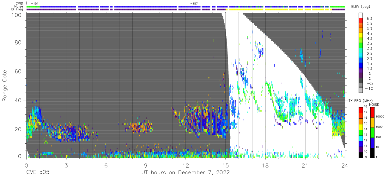The width and height of the screenshot is (388, 179).
Task: Click x-axis hour tick label '12'
Action: (185, 165)
